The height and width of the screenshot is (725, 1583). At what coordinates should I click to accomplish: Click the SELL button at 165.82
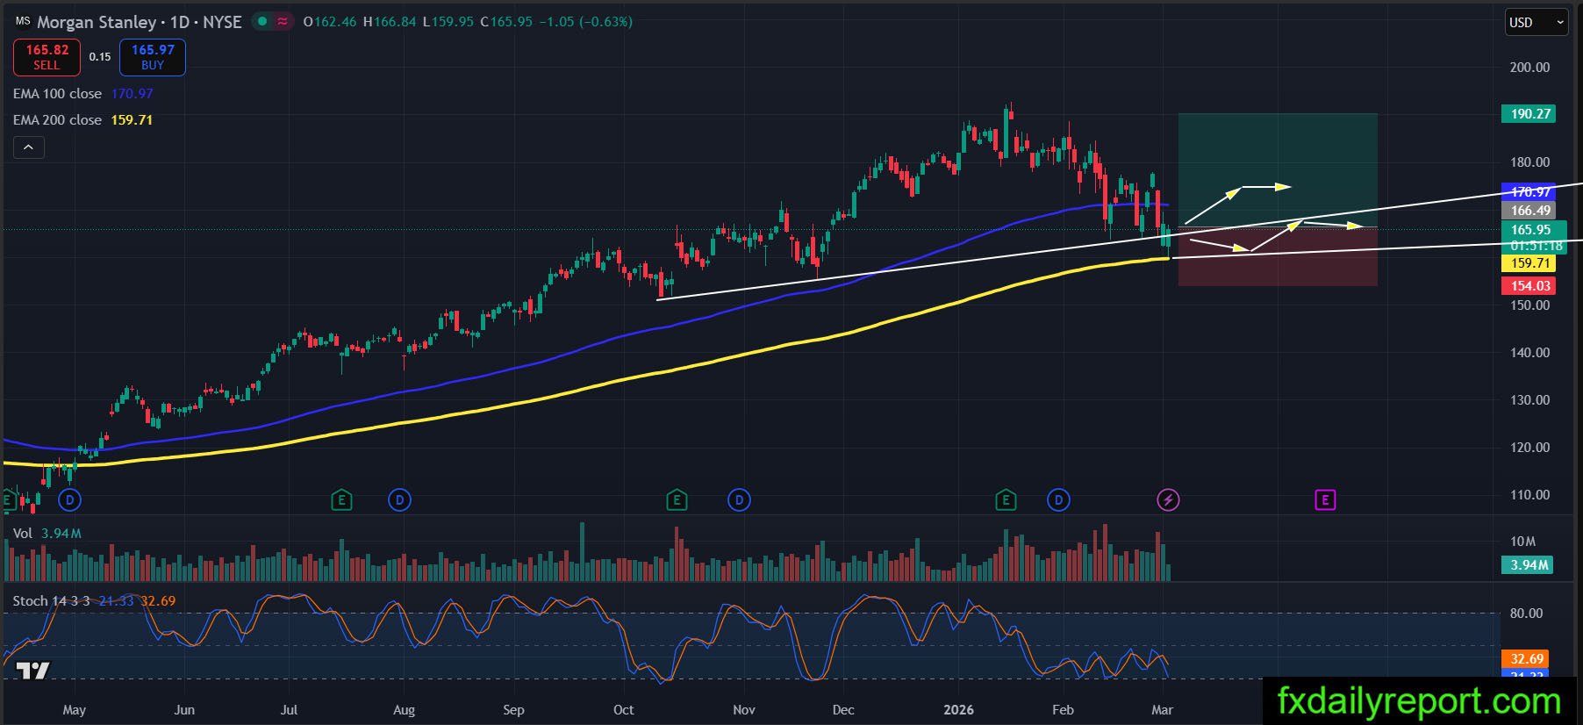pyautogui.click(x=47, y=57)
